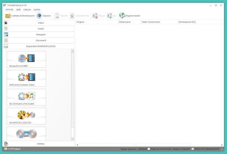Click the Document page icon
This screenshot has height=154, width=227.
point(6,40)
